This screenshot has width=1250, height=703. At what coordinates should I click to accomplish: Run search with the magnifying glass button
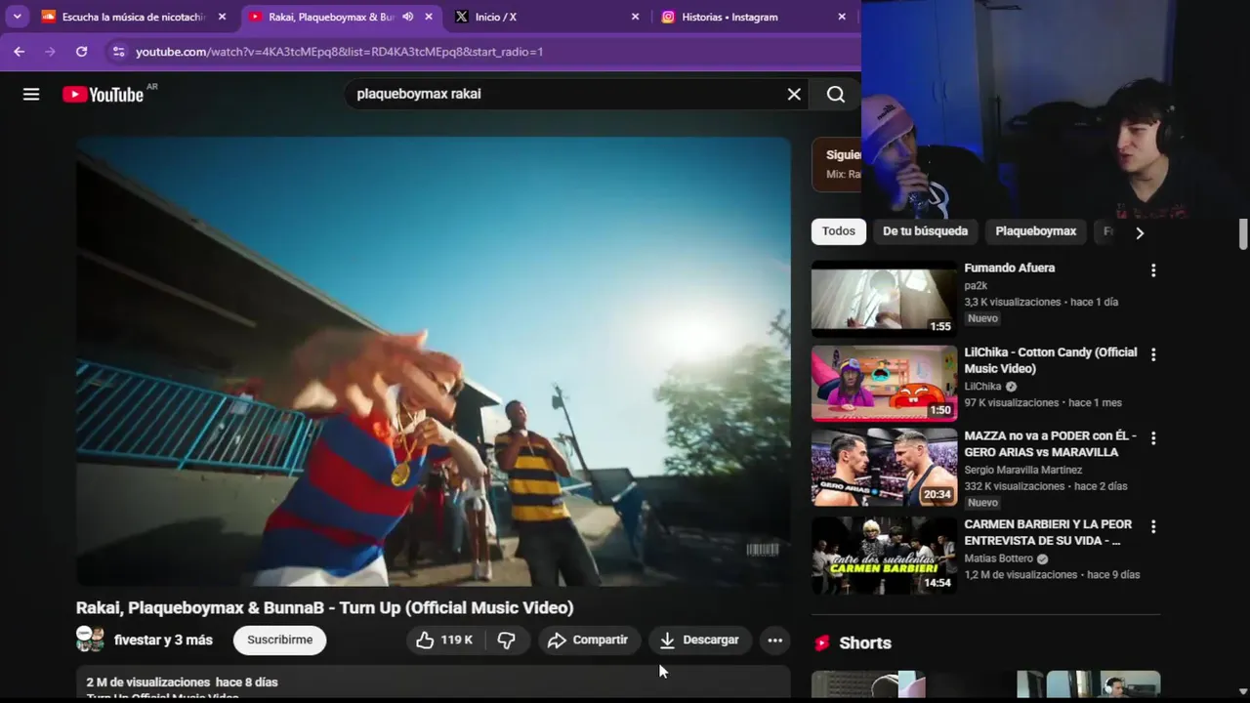click(836, 94)
